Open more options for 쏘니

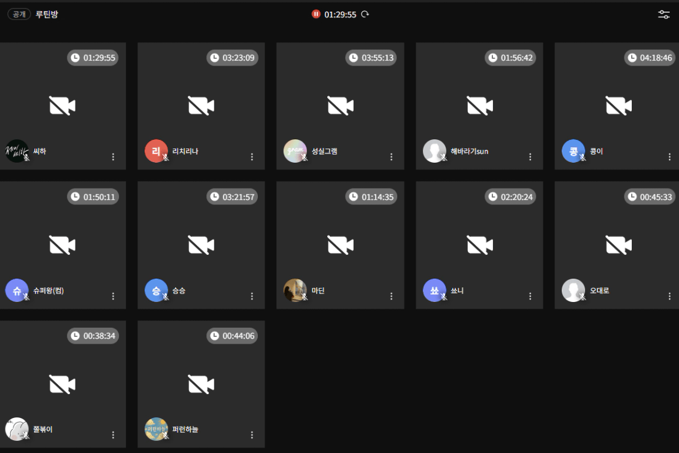[x=530, y=296]
